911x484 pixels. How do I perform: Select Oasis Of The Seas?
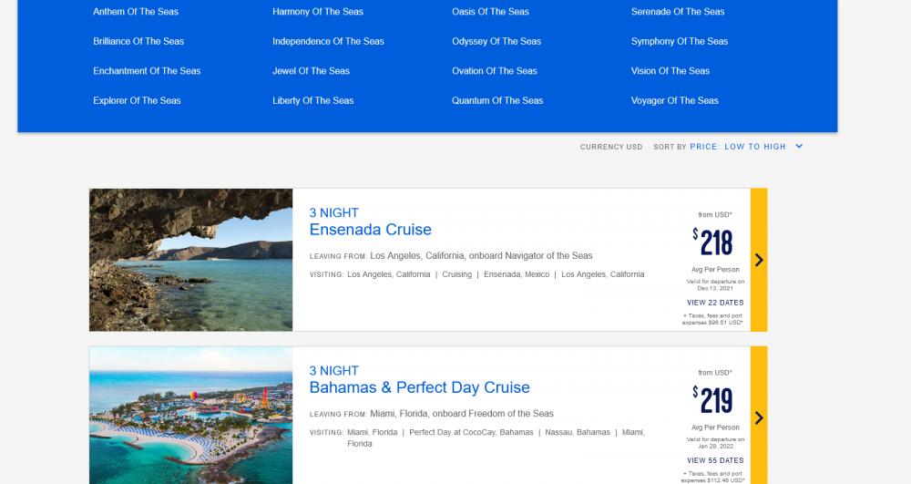tap(490, 12)
